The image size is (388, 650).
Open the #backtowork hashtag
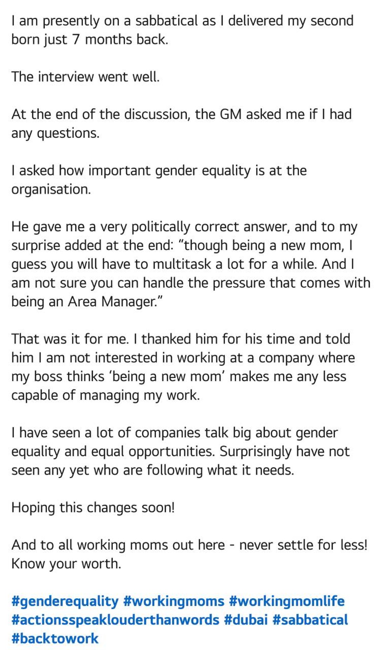pyautogui.click(x=55, y=639)
